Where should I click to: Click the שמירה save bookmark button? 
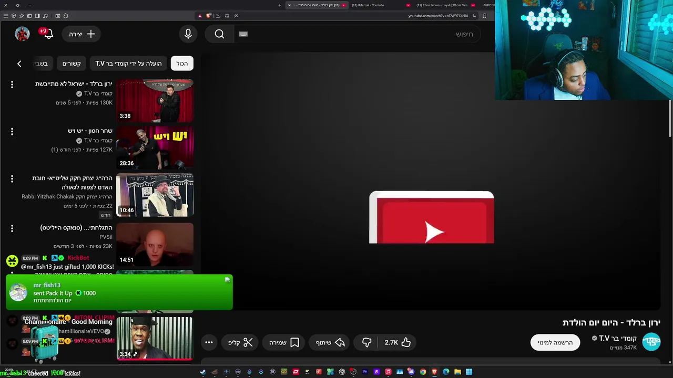[284, 343]
